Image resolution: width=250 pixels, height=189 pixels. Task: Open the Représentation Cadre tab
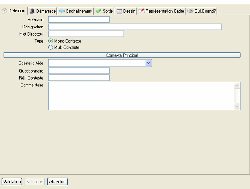(x=165, y=11)
